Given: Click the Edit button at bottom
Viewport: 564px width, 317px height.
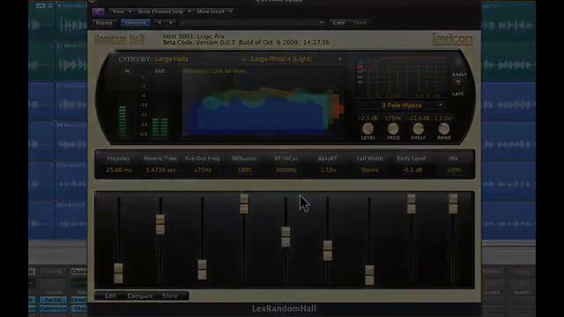Looking at the screenshot, I should tap(110, 296).
